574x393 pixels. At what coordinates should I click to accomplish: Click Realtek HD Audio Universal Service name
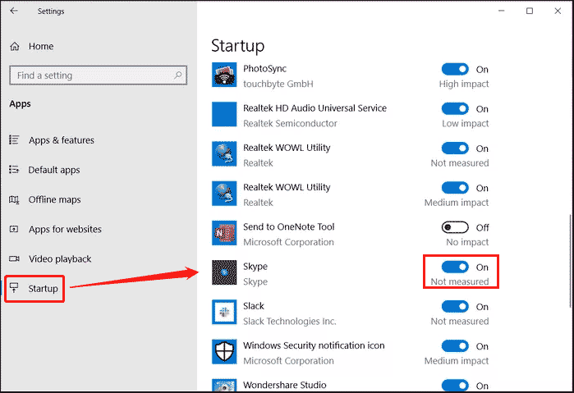315,108
